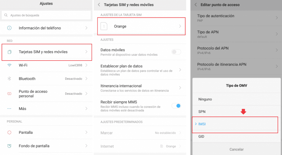Click the SIM cards icon in the RED section

click(x=9, y=52)
